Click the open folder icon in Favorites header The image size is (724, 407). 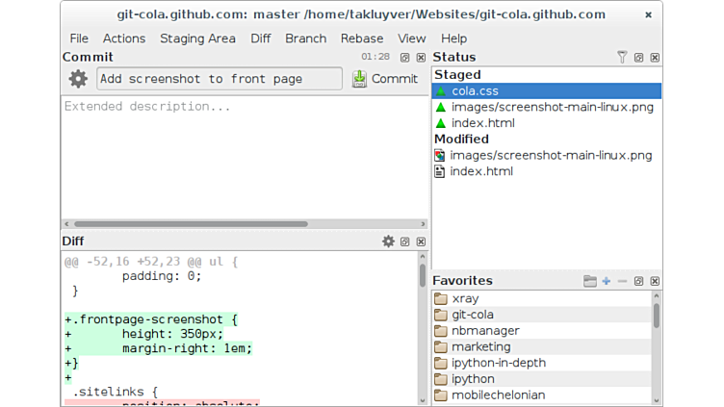click(589, 281)
